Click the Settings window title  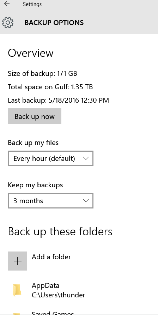click(32, 4)
